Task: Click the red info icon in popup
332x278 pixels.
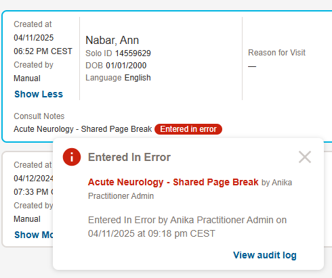Action: pyautogui.click(x=72, y=157)
